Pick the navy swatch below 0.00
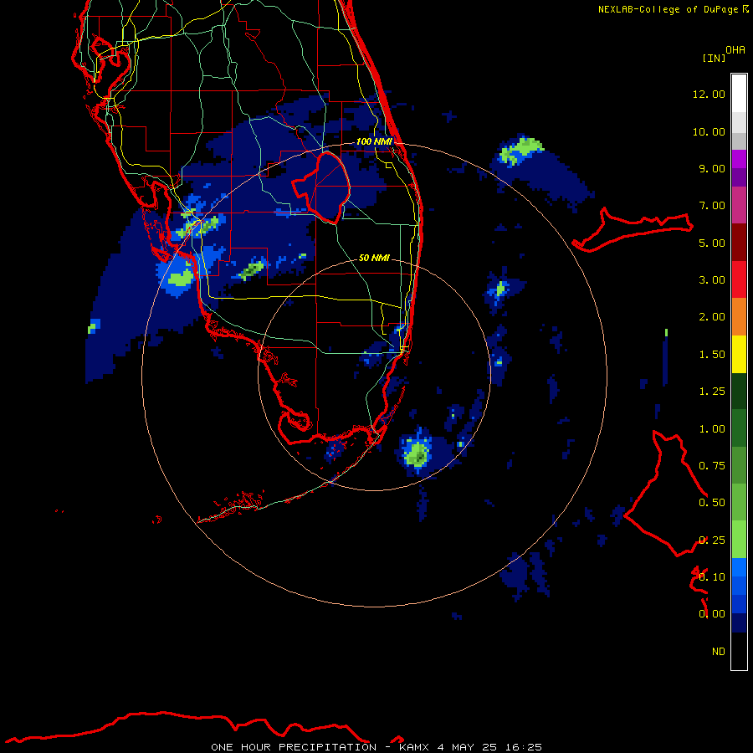 (x=739, y=623)
